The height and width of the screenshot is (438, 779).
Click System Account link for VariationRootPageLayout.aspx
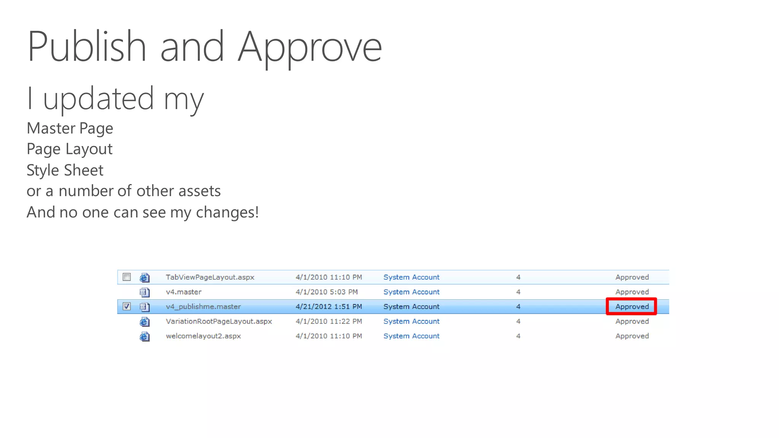click(x=411, y=321)
